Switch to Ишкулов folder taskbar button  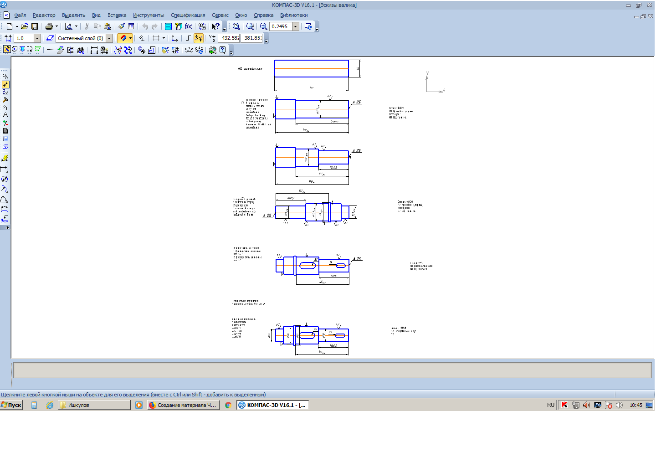coord(94,405)
